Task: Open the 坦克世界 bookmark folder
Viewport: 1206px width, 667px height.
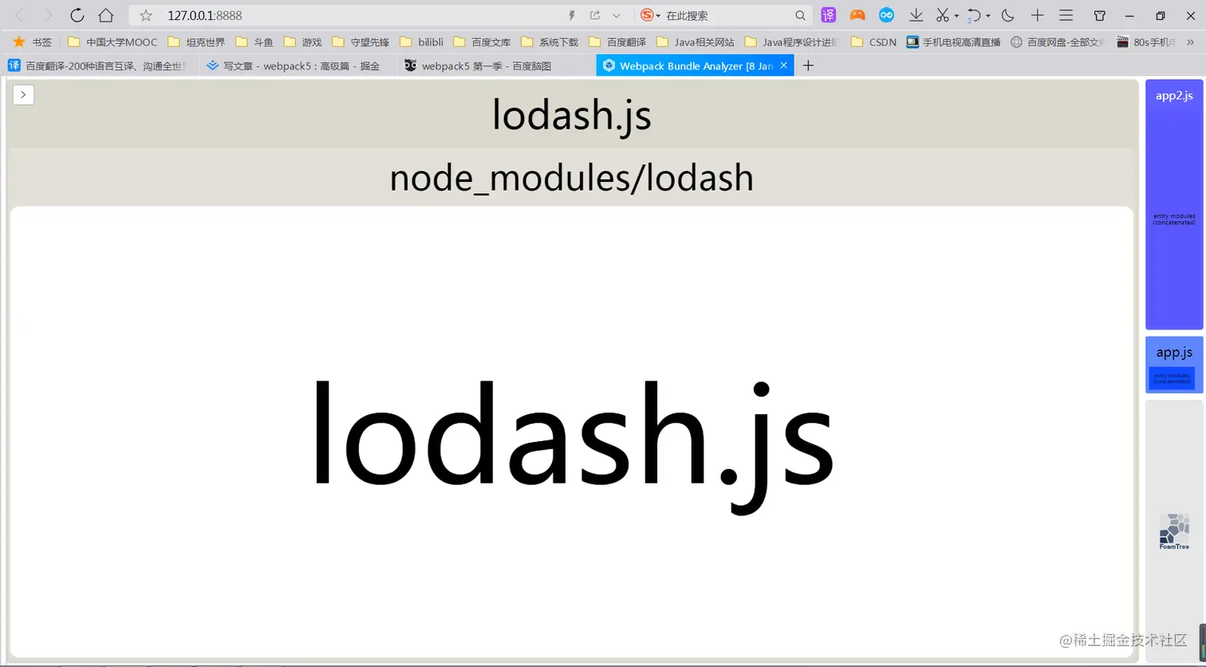Action: pos(196,41)
